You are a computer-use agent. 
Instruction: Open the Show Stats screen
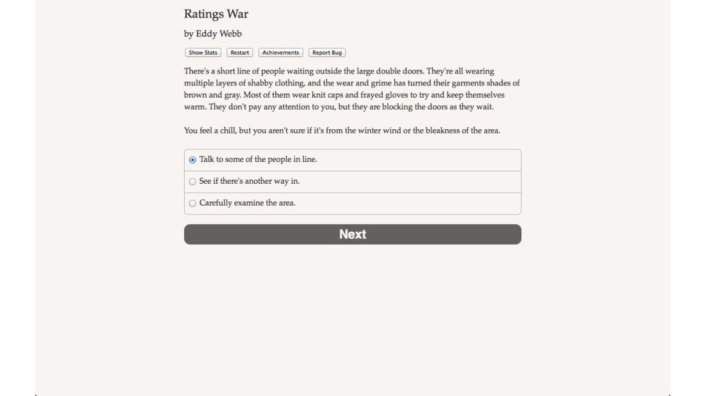pyautogui.click(x=203, y=53)
